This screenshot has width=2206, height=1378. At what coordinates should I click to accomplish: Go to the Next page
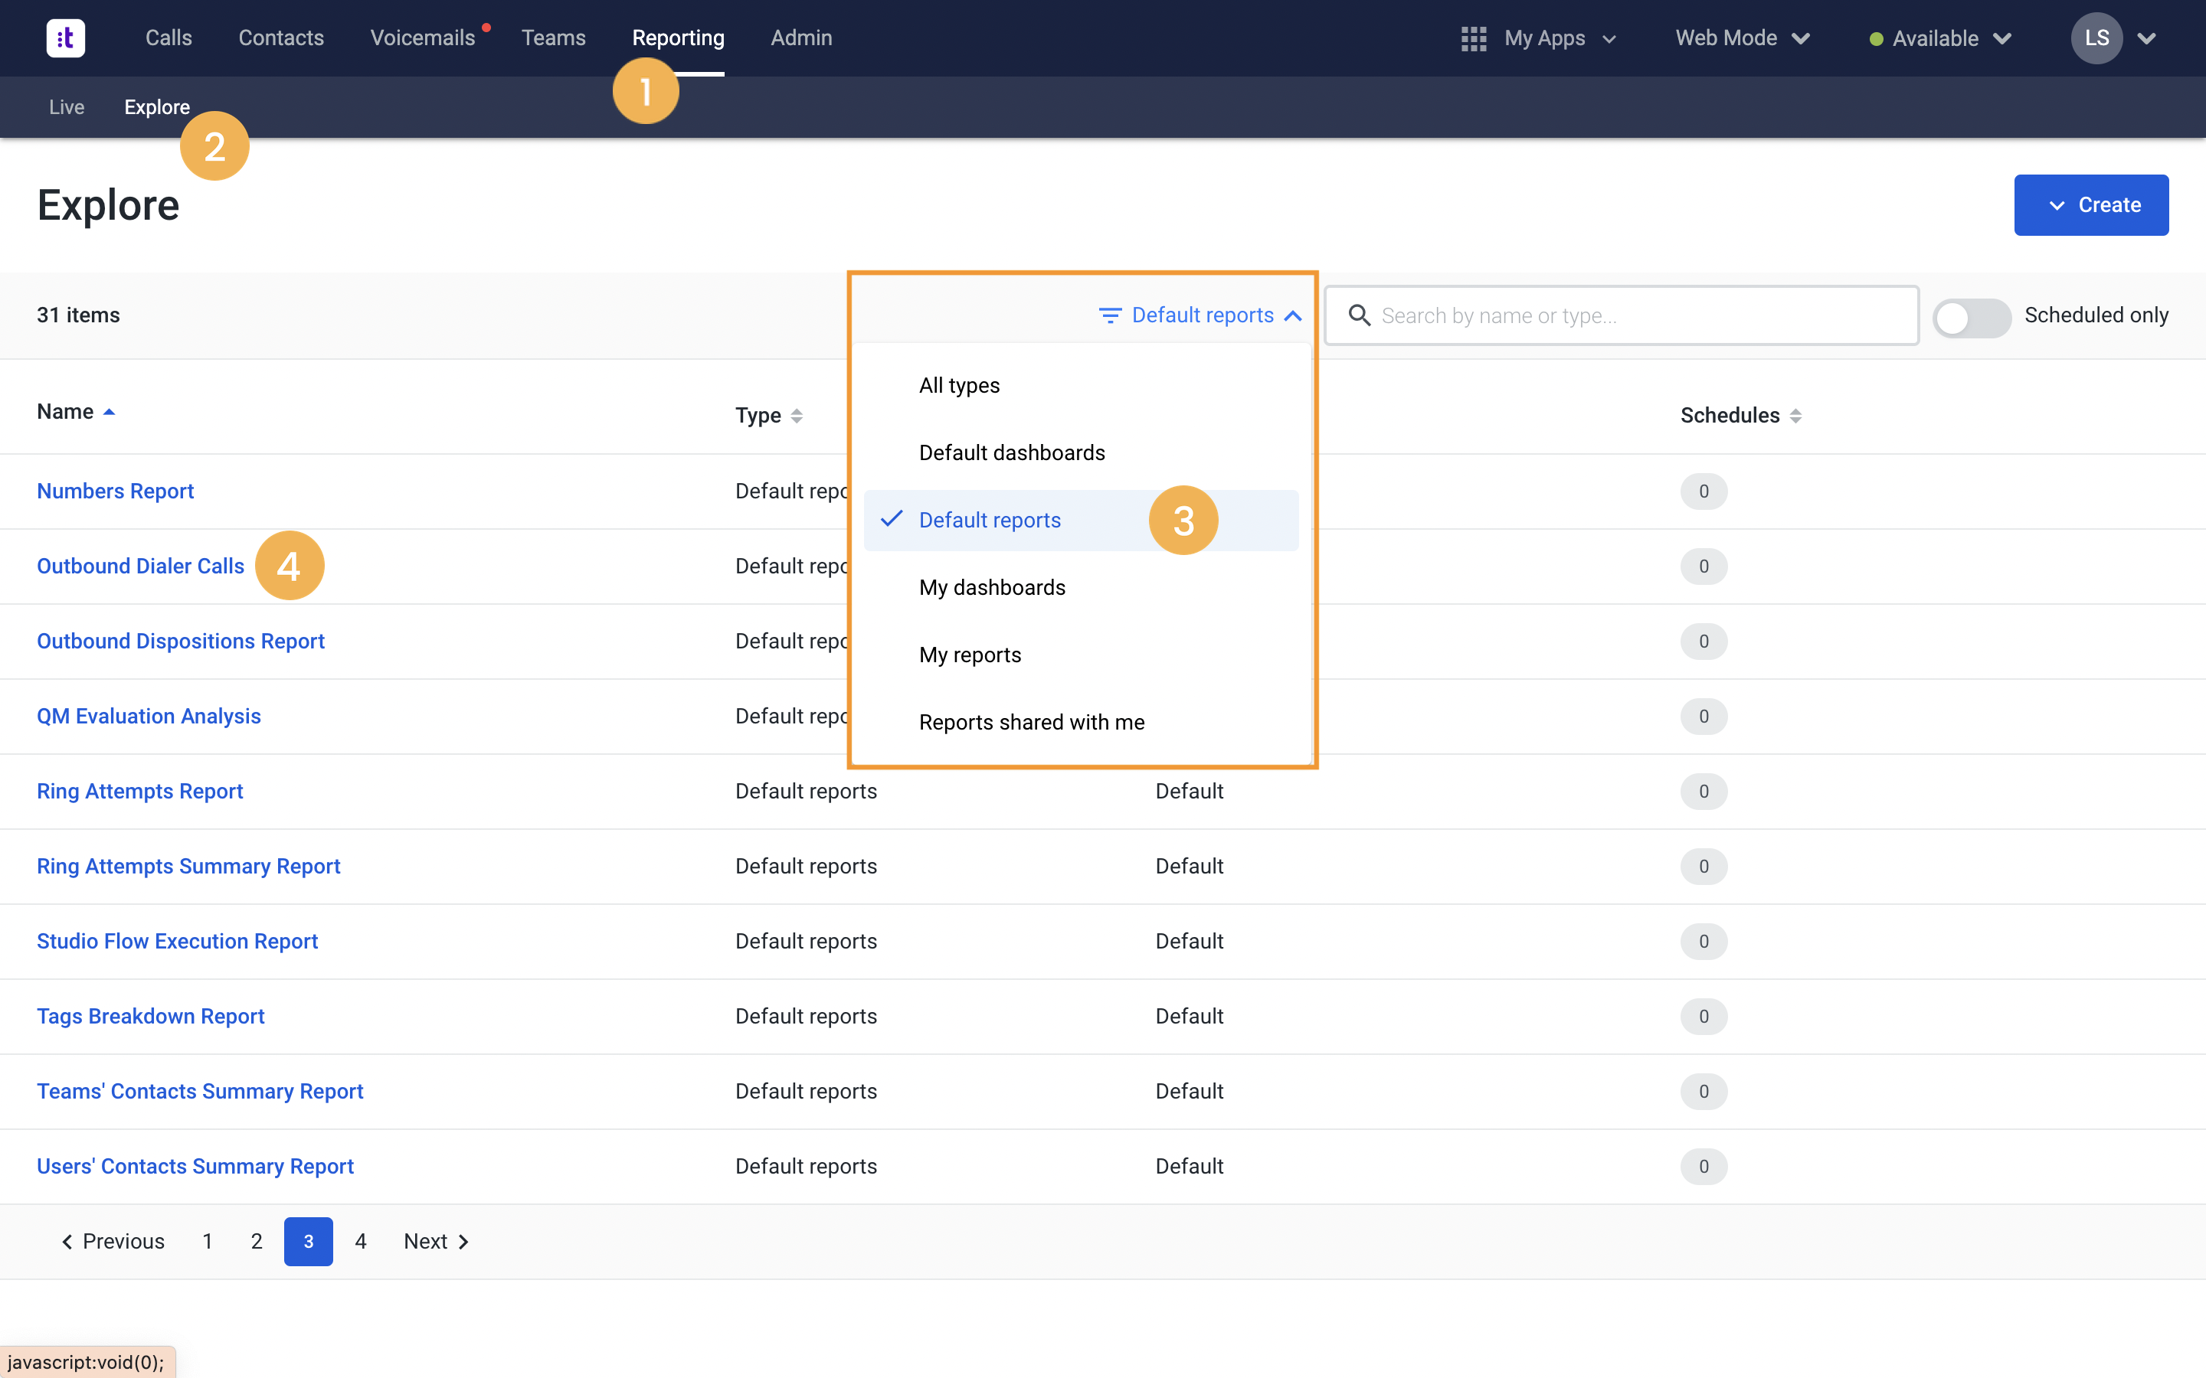tap(437, 1241)
